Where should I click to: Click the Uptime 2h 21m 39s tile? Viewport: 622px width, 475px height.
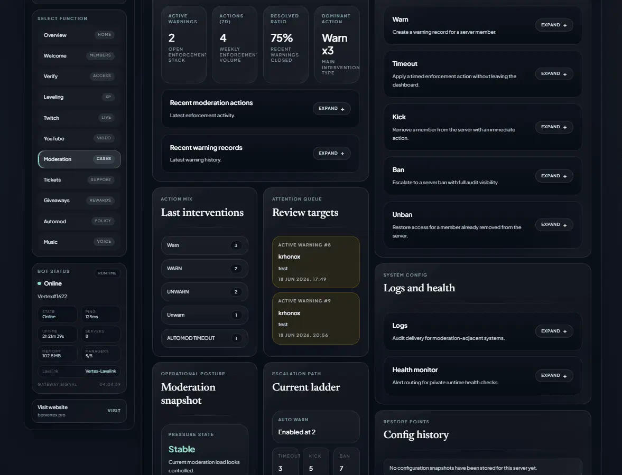[x=58, y=334]
